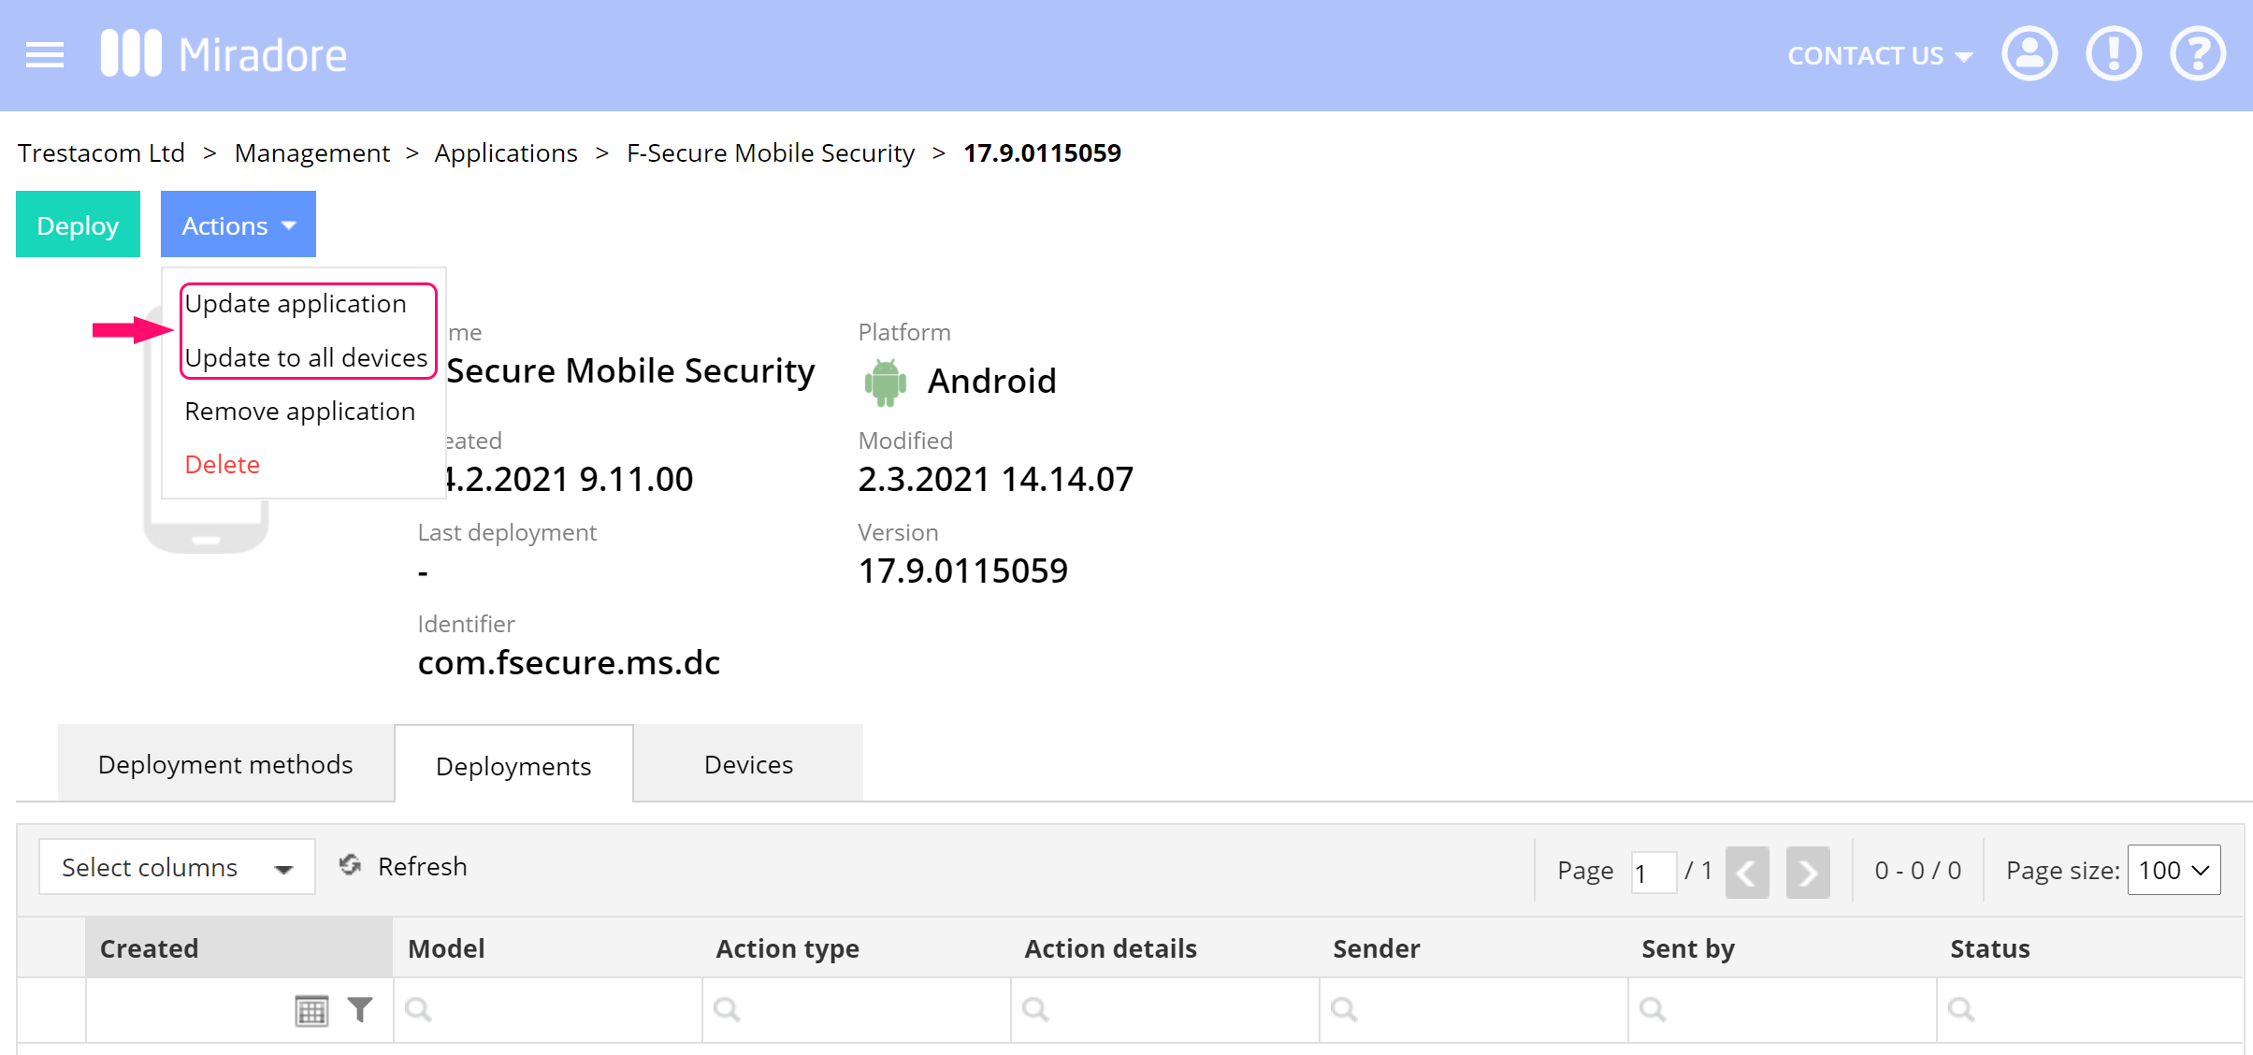Choose Delete from Actions menu
Image resolution: width=2253 pixels, height=1055 pixels.
[223, 464]
